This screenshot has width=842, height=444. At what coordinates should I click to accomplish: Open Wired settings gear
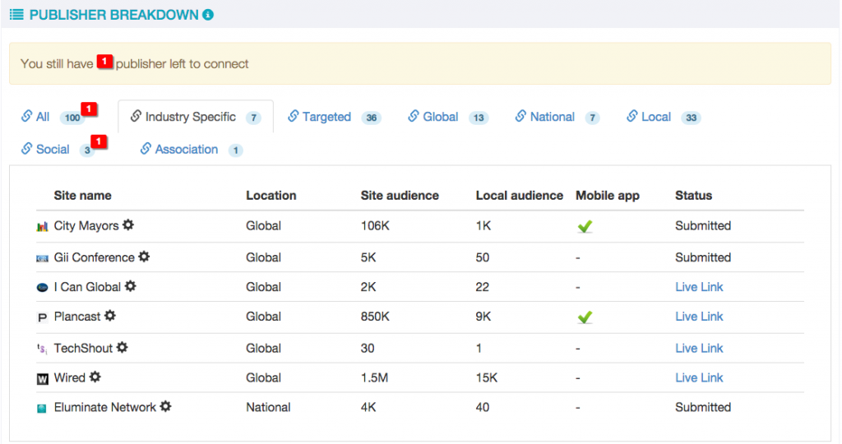click(95, 377)
